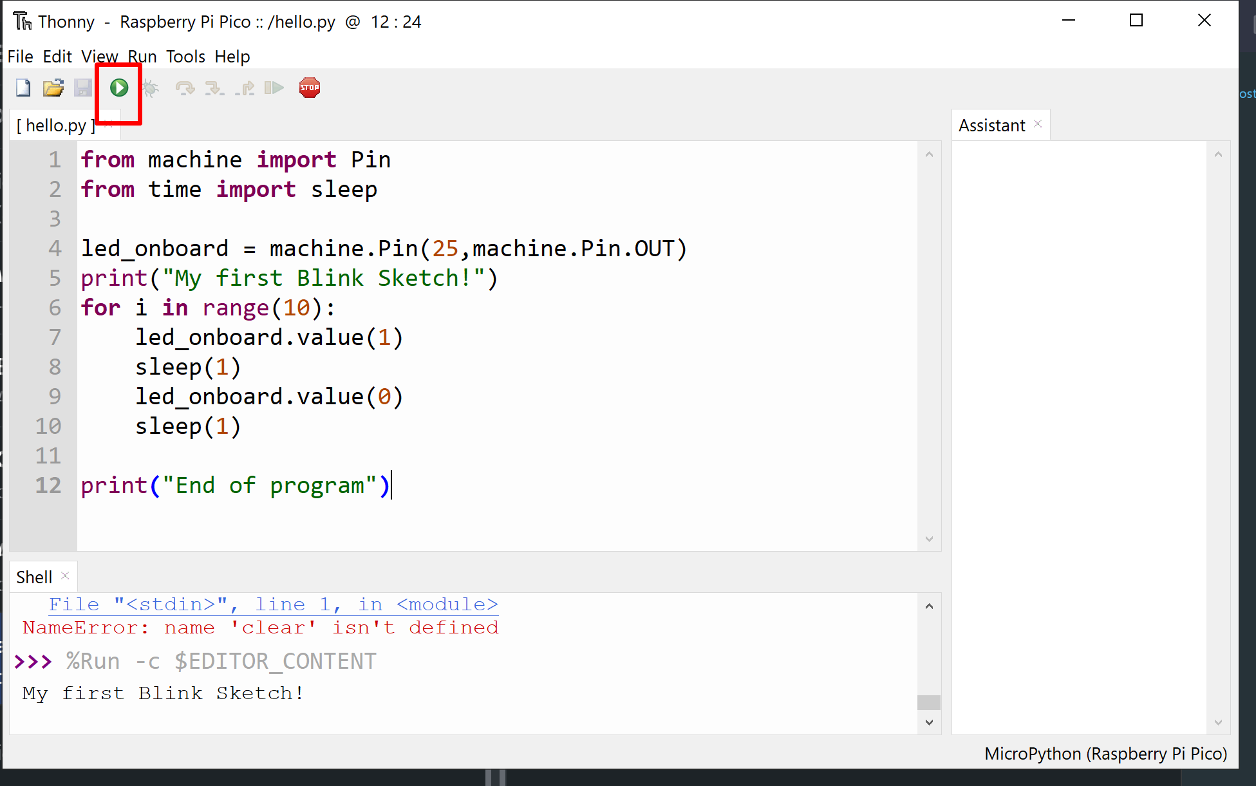
Task: Expand the Tools menu dropdown
Action: 185,56
